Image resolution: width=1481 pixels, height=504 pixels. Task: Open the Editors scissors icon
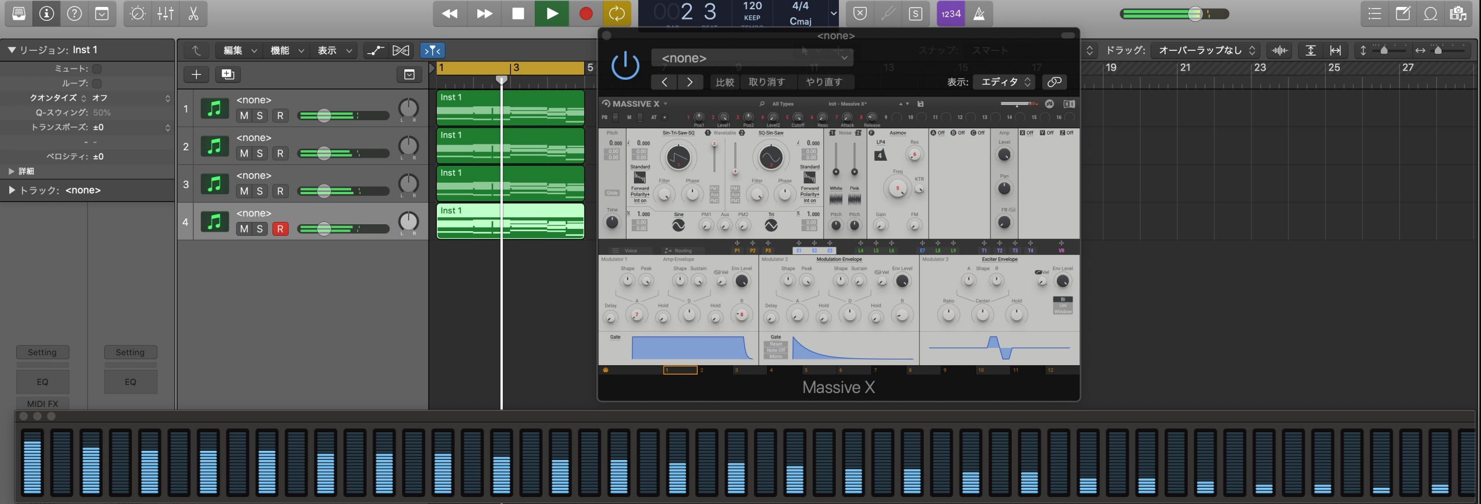pyautogui.click(x=193, y=13)
